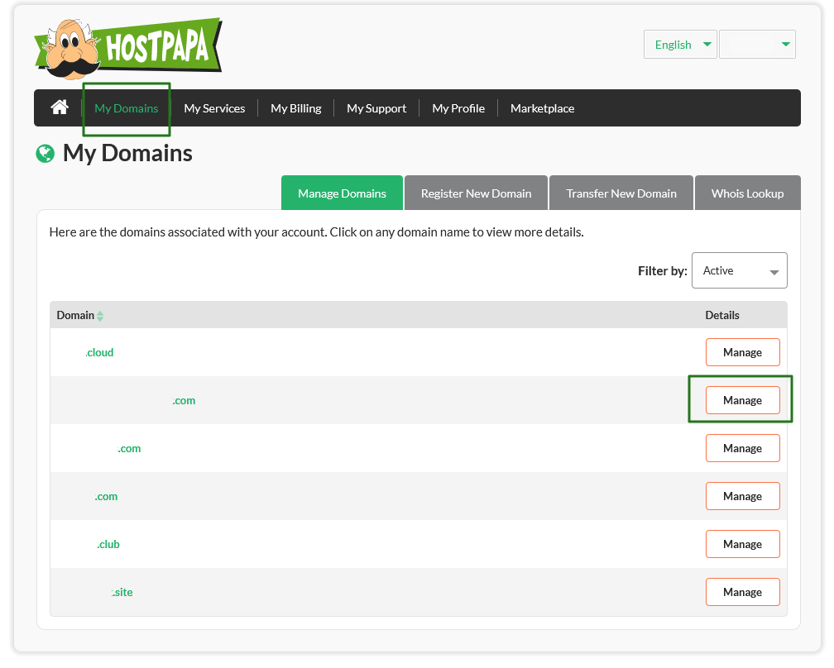
Task: Go to the My Support menu item
Action: [376, 107]
